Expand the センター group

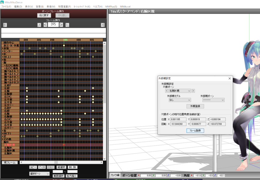3,51
